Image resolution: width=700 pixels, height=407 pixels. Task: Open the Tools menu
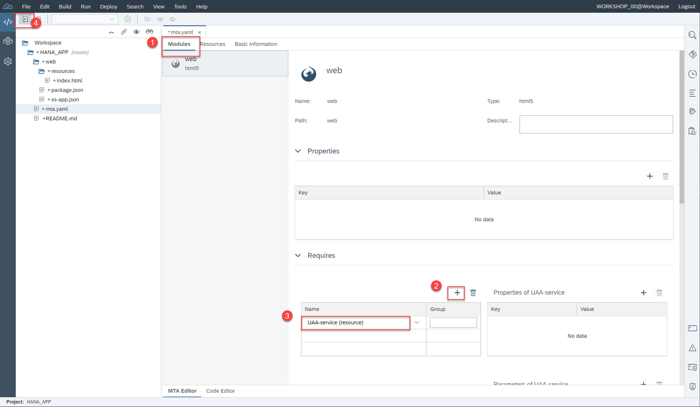[x=180, y=6]
